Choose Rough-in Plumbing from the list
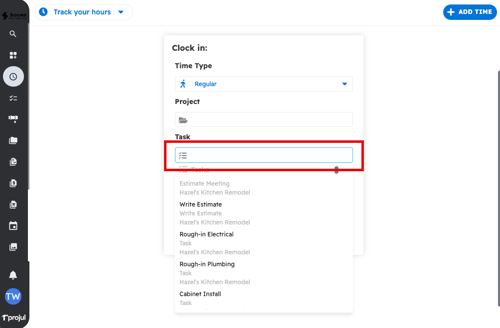The width and height of the screenshot is (500, 328). pos(207,264)
